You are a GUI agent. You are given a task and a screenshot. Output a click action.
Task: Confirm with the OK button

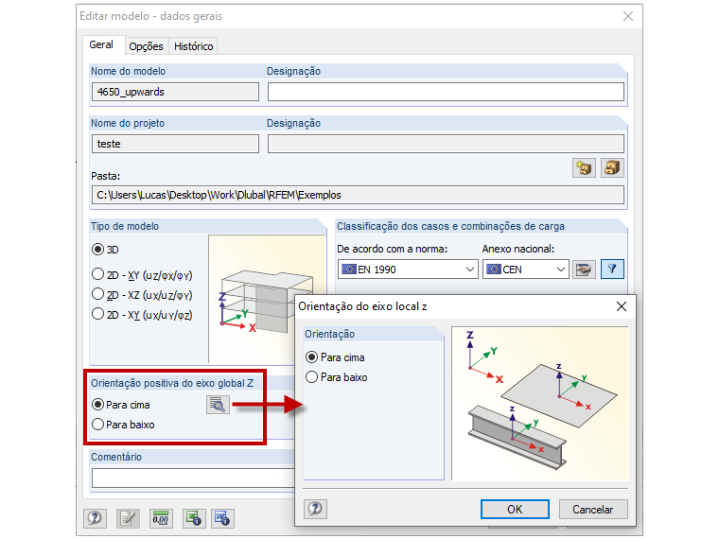pyautogui.click(x=515, y=509)
